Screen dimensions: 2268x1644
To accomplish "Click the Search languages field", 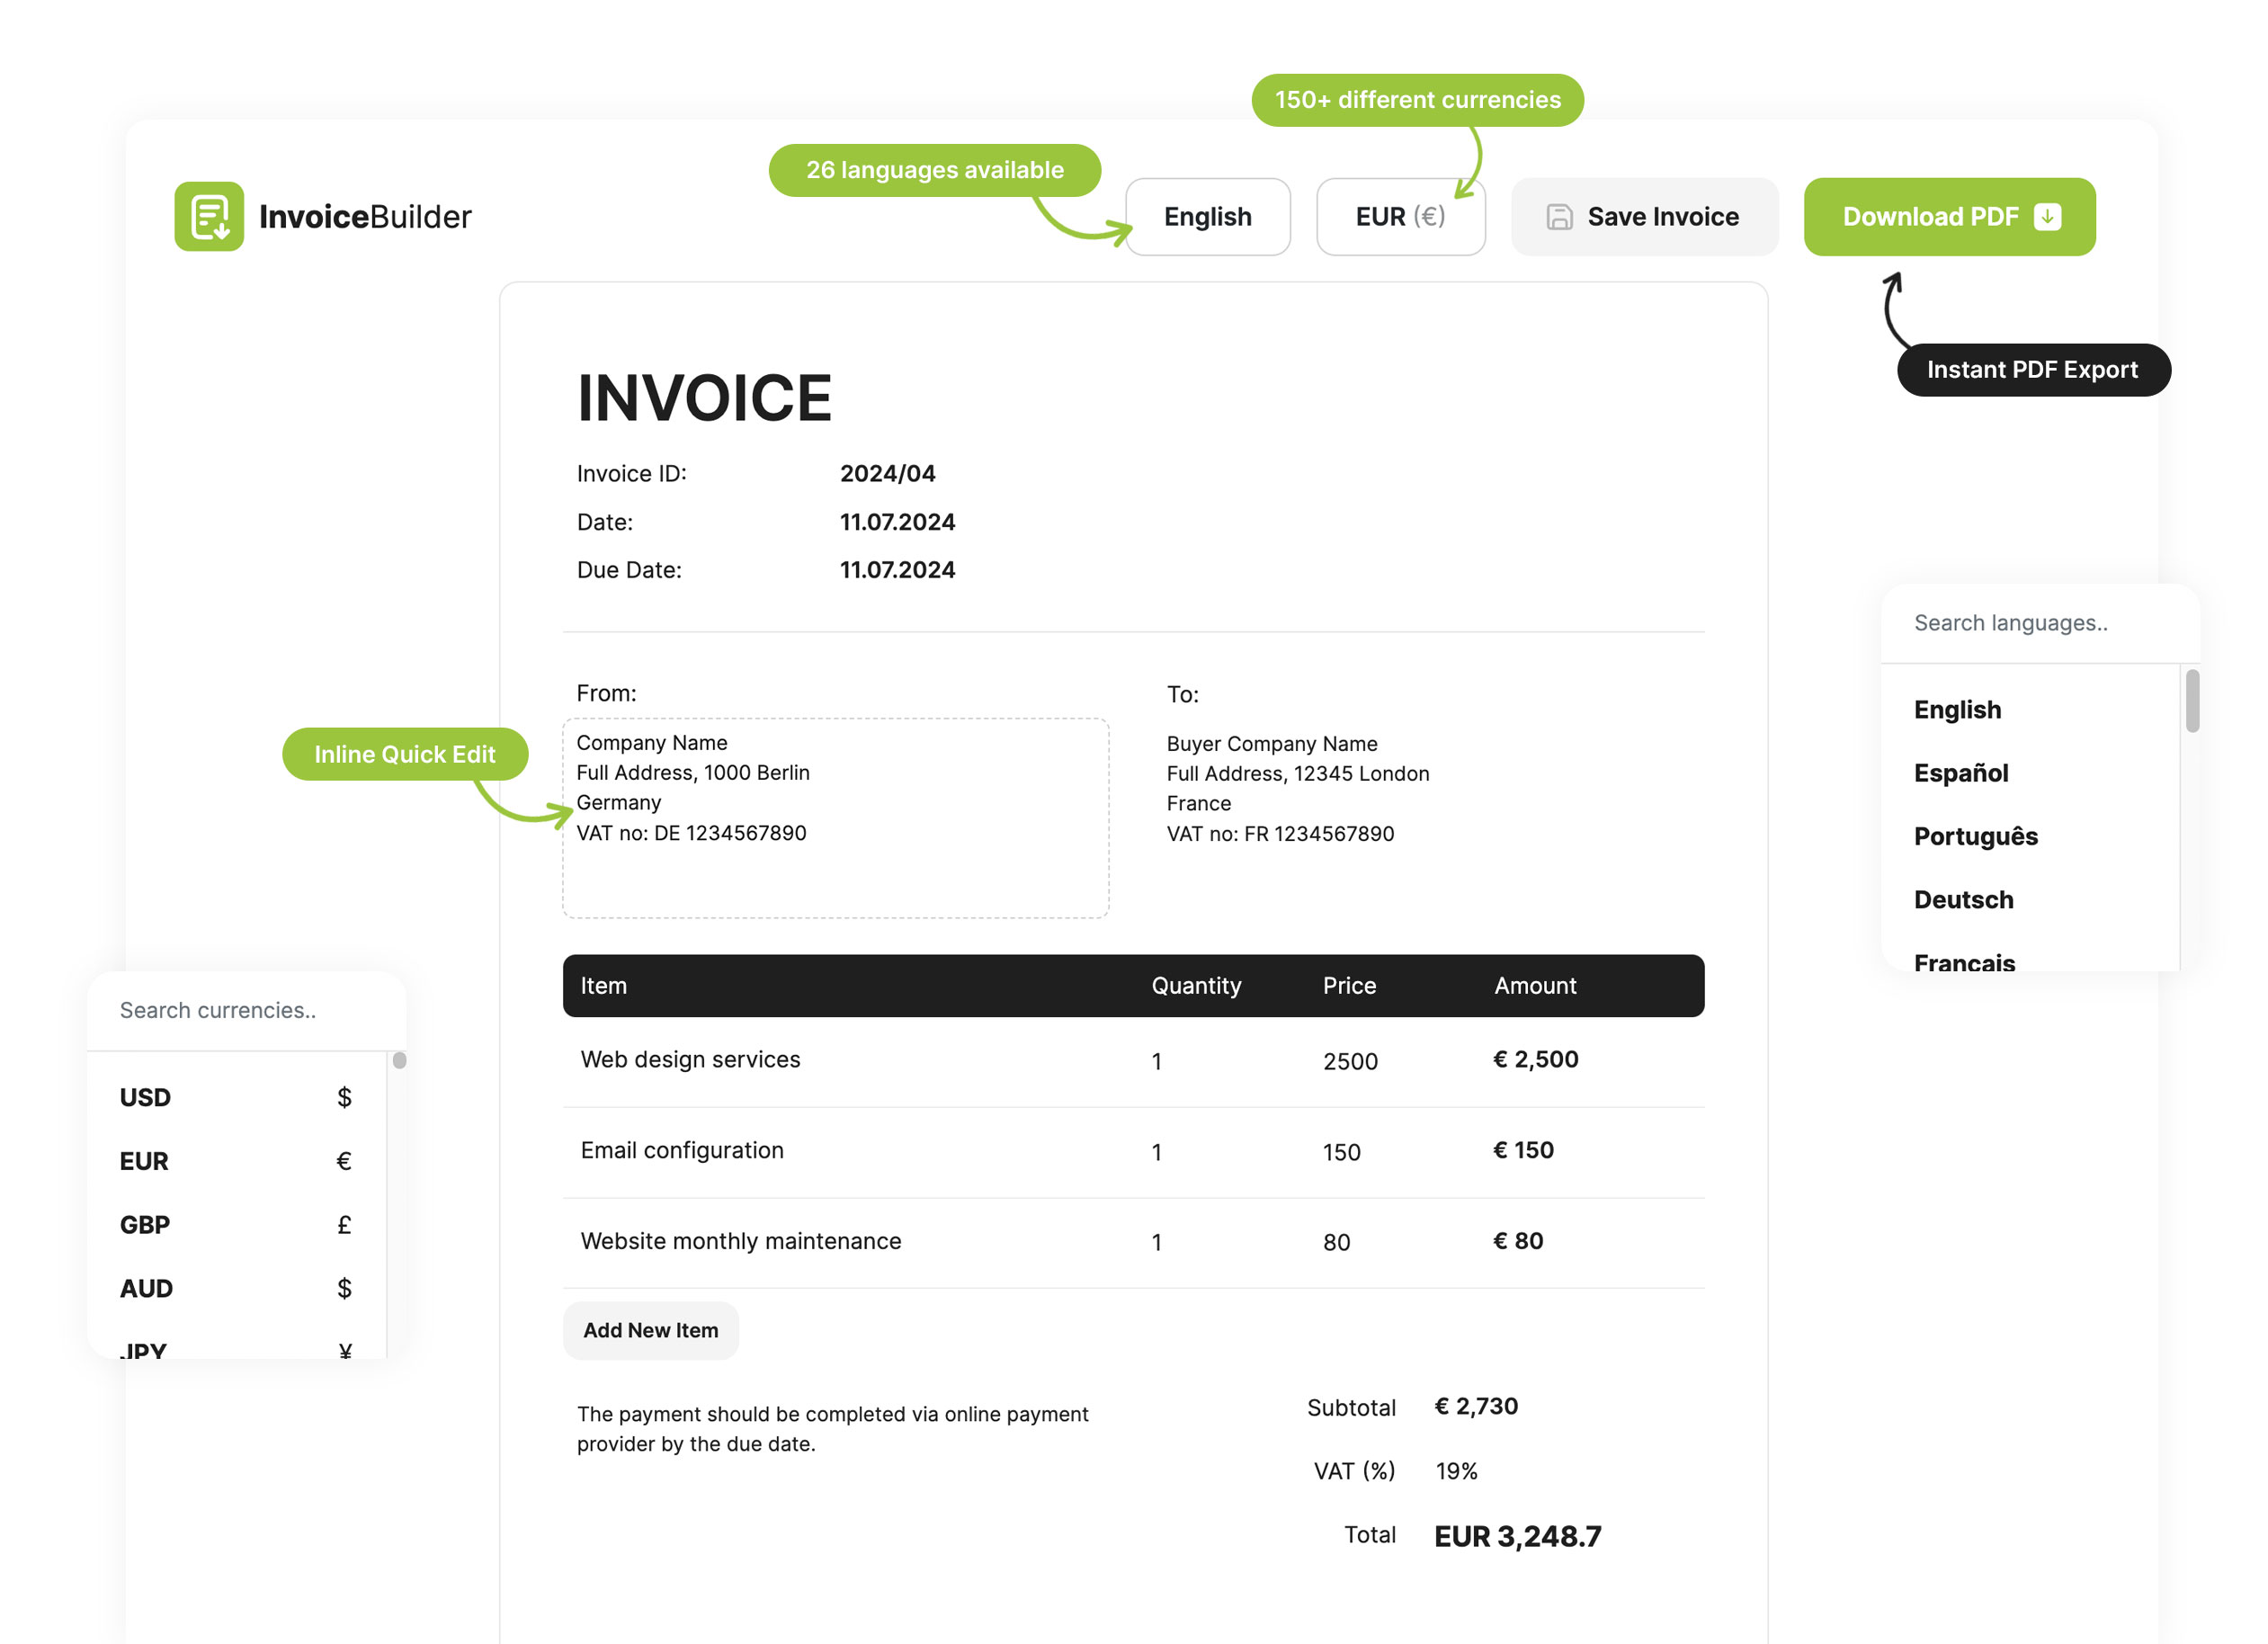I will [x=2011, y=622].
